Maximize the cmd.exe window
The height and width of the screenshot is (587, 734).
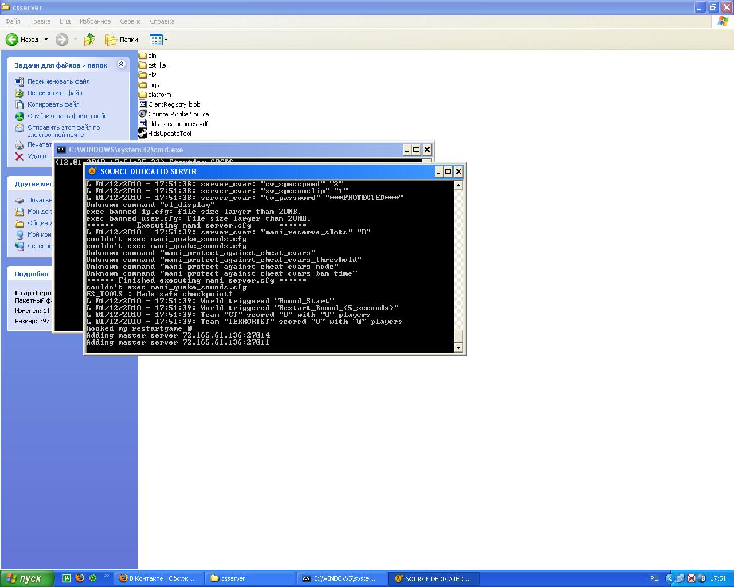coord(417,150)
